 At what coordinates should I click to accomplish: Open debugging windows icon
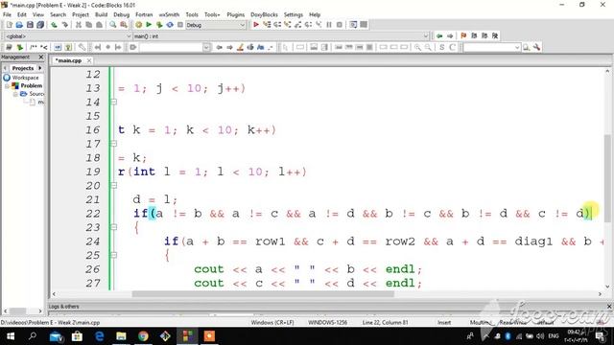(353, 25)
